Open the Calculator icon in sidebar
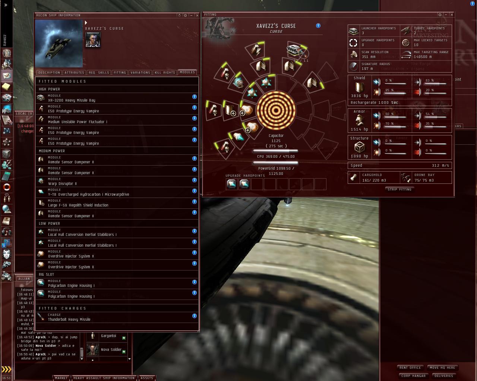 pos(7,176)
